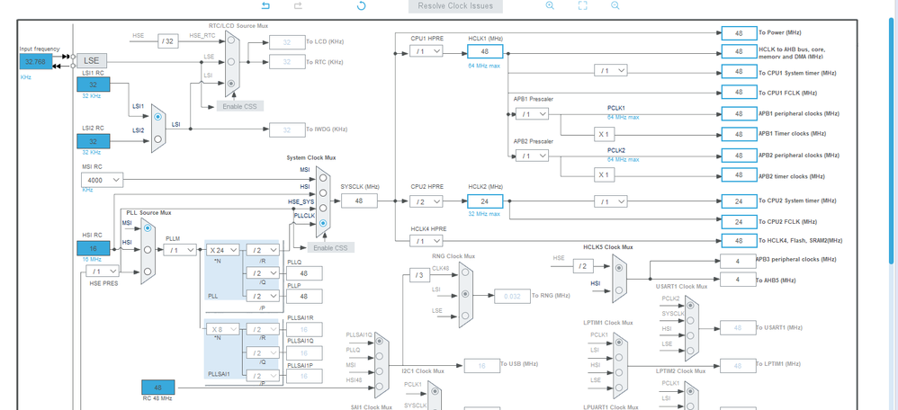
Task: Zoom in on the clock diagram
Action: [550, 5]
